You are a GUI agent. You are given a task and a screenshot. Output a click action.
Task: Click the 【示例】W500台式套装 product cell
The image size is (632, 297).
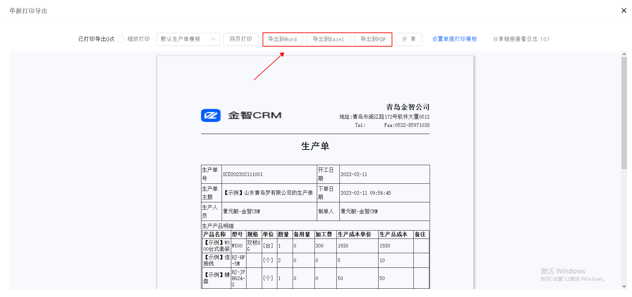(x=217, y=246)
